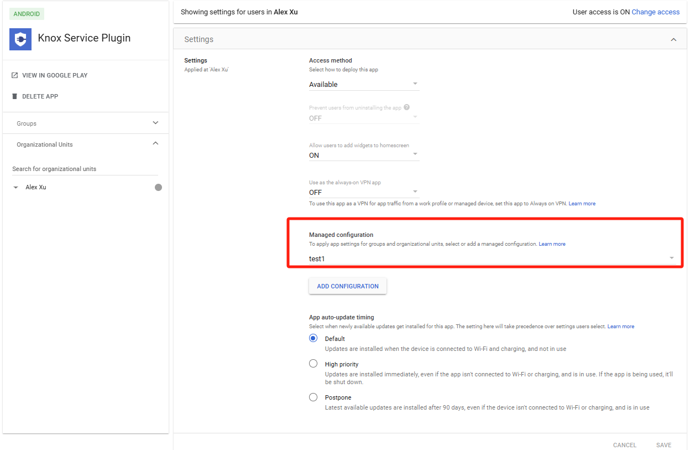The width and height of the screenshot is (695, 450).
Task: Click the Knox Service Plugin title text
Action: 84,38
